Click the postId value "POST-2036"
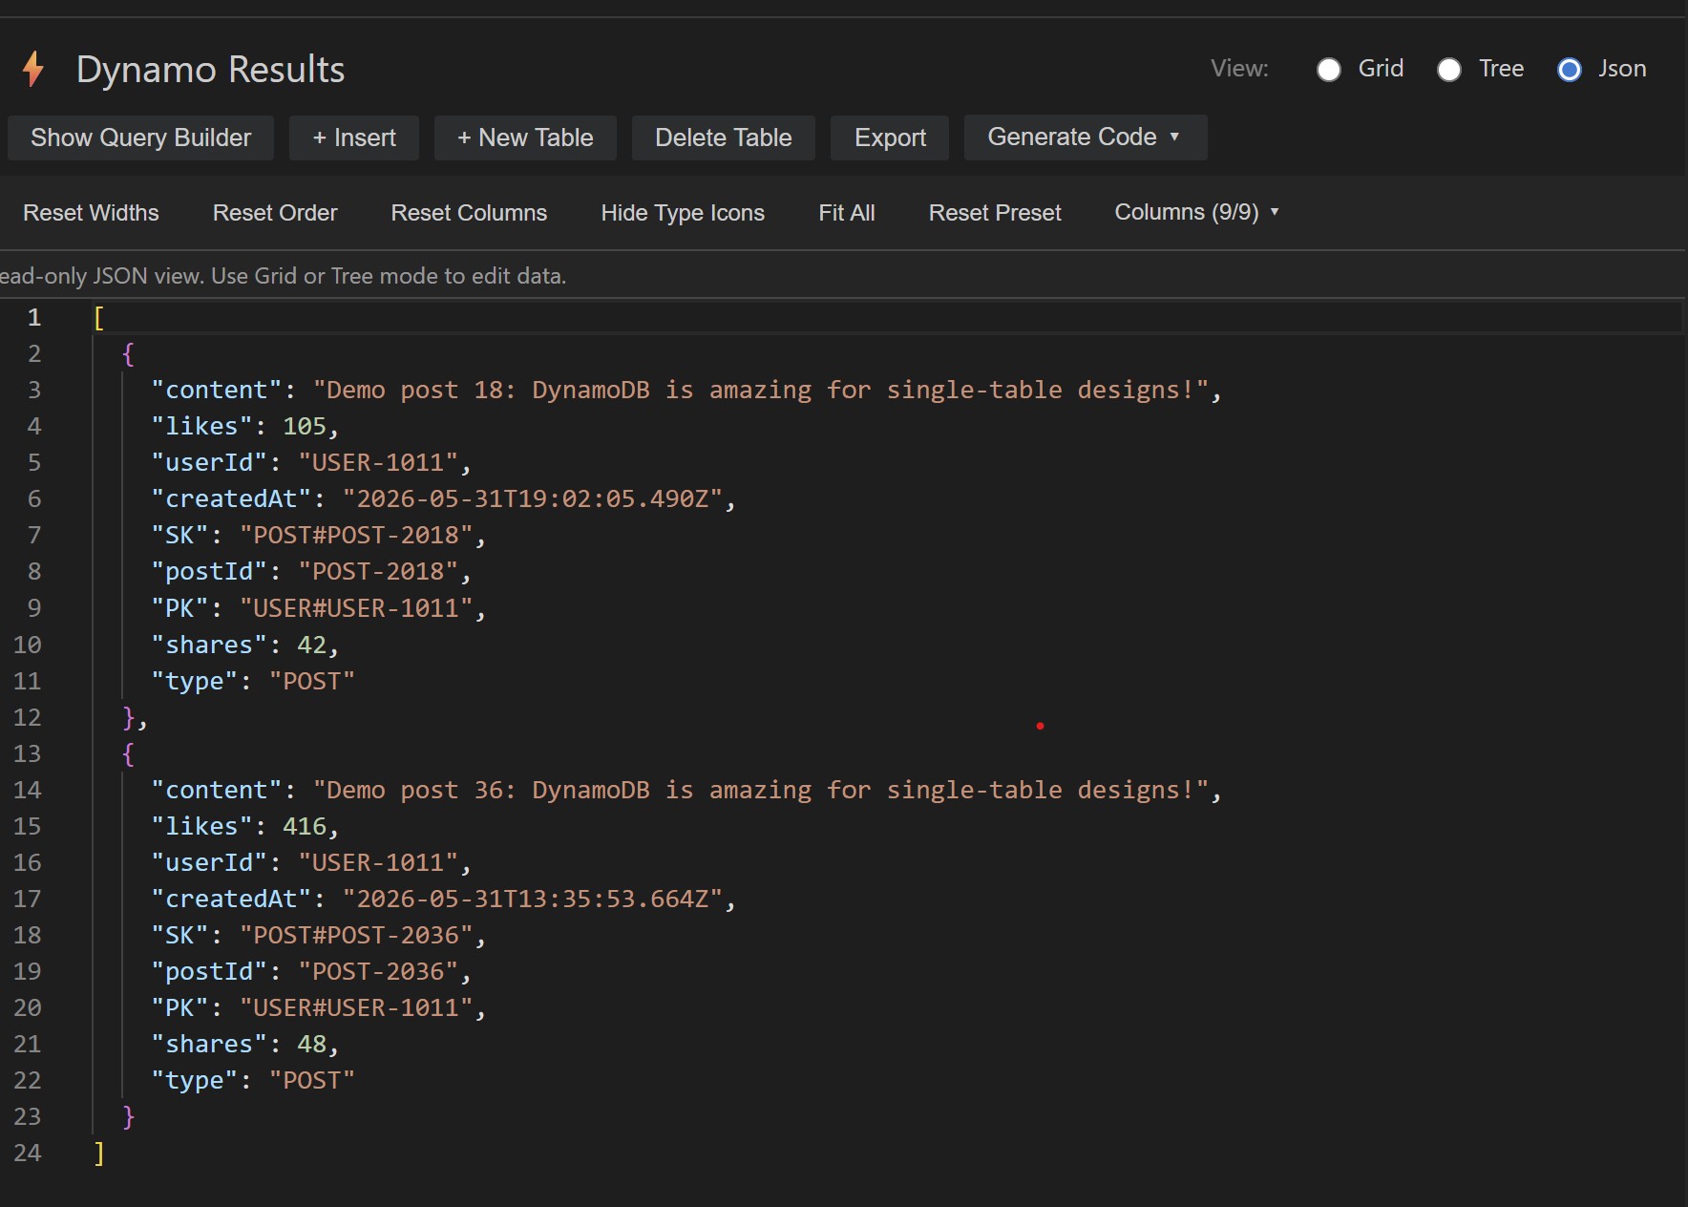 click(x=379, y=971)
